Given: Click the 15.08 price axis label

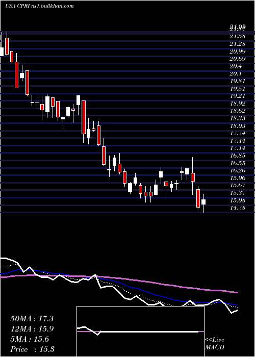Looking at the screenshot, I should point(238,200).
